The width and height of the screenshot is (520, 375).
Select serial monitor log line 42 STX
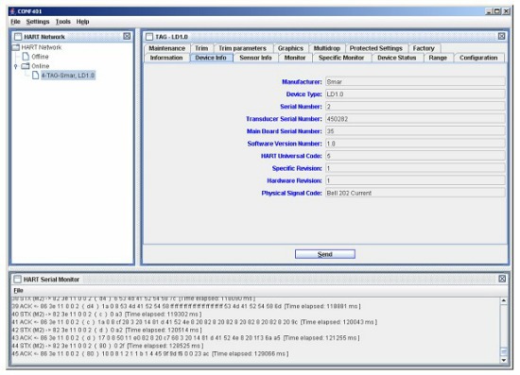107,330
